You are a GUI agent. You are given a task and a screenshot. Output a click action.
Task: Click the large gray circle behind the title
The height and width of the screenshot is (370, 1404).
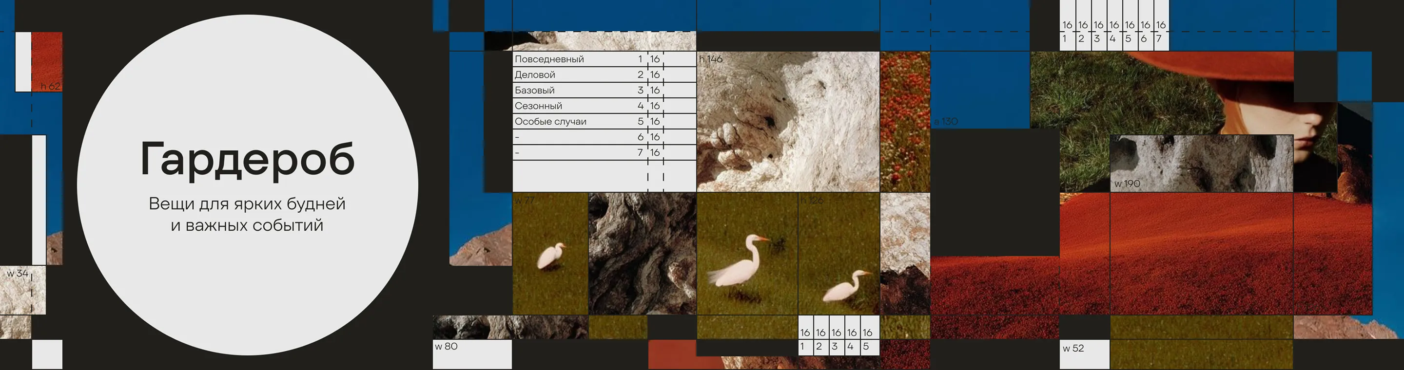pos(248,185)
